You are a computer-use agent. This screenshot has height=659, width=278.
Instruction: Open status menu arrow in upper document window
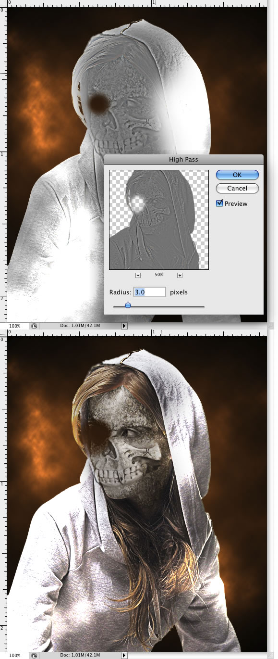click(124, 326)
